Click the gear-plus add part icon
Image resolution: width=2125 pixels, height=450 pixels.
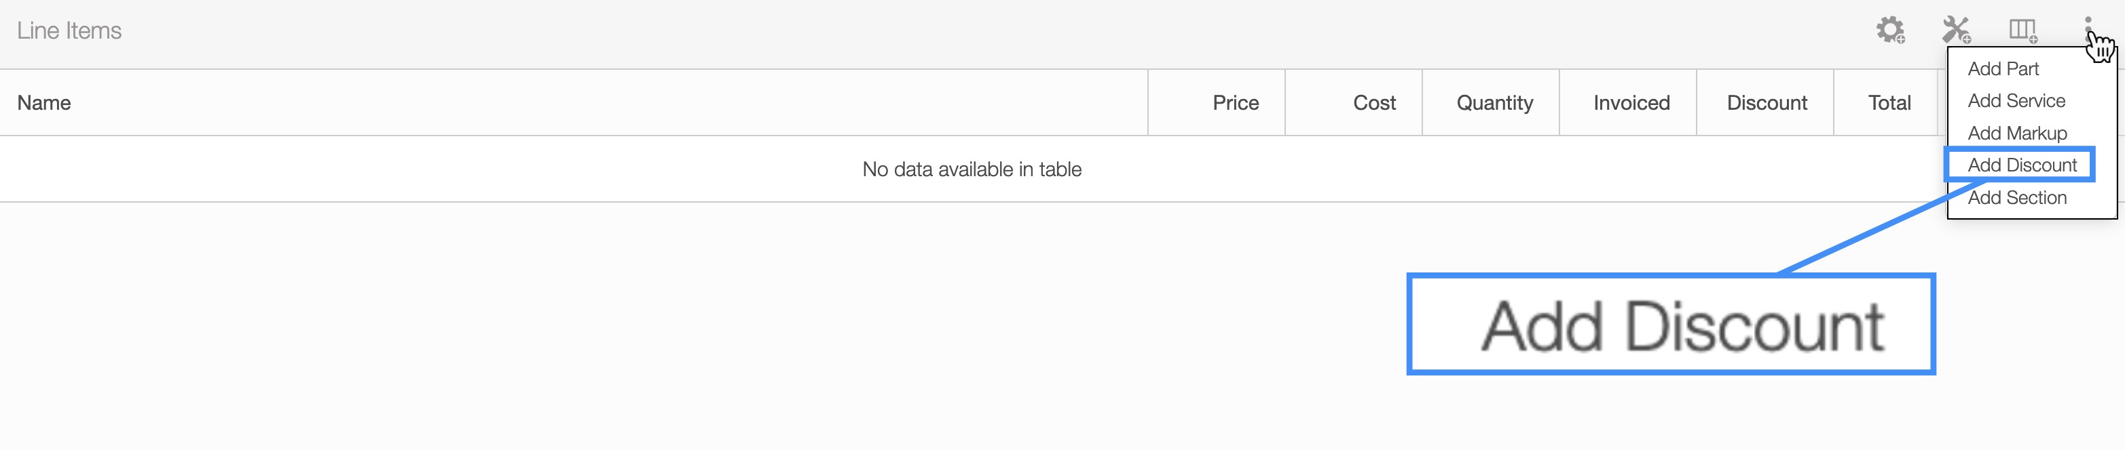[1890, 30]
